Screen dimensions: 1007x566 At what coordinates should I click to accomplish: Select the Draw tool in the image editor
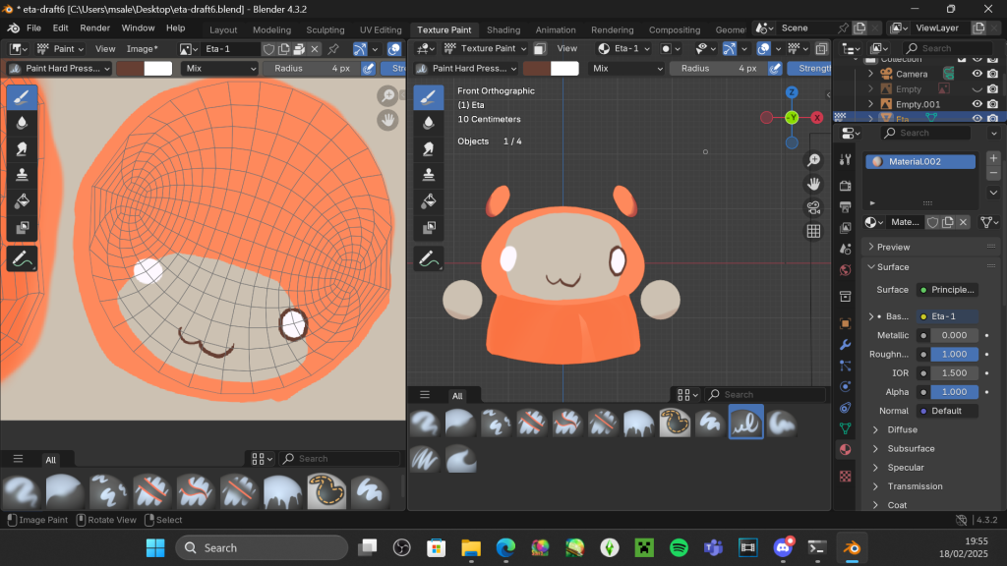22,97
